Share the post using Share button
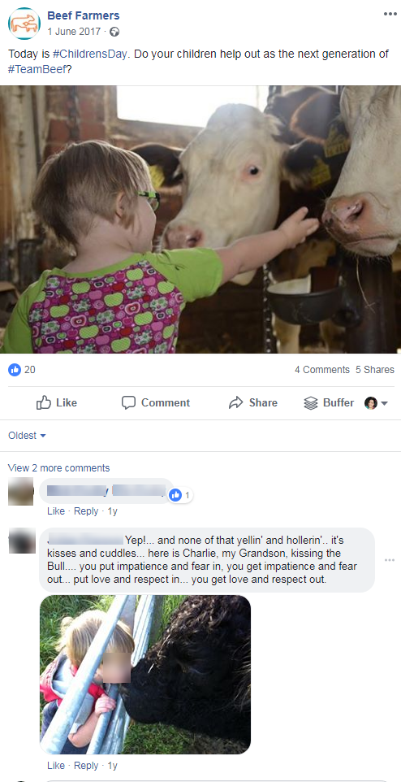 (x=252, y=402)
